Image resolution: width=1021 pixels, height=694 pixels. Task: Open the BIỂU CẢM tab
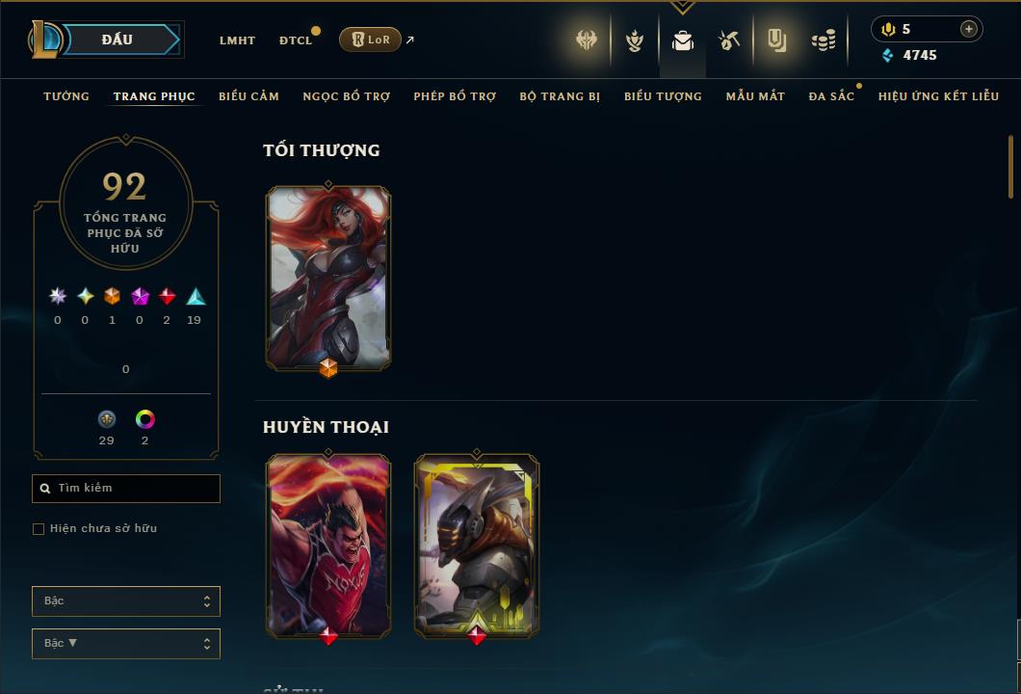[249, 96]
